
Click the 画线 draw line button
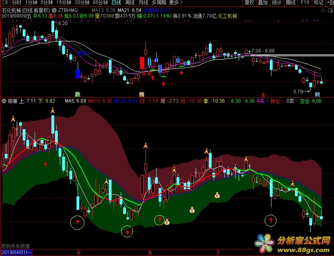291,2
